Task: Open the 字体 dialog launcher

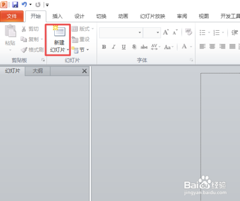Action: tap(192, 60)
